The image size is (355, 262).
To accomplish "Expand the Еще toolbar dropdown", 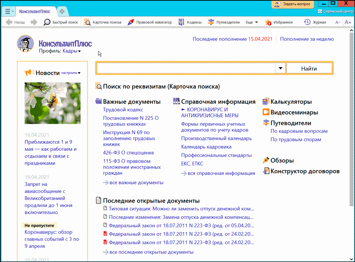I will (252, 22).
